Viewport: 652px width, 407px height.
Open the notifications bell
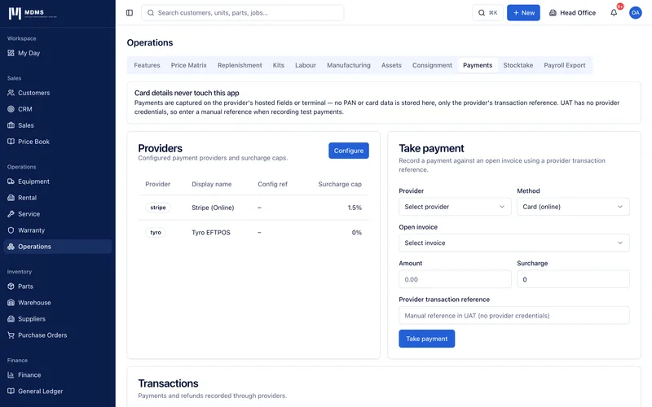click(614, 13)
